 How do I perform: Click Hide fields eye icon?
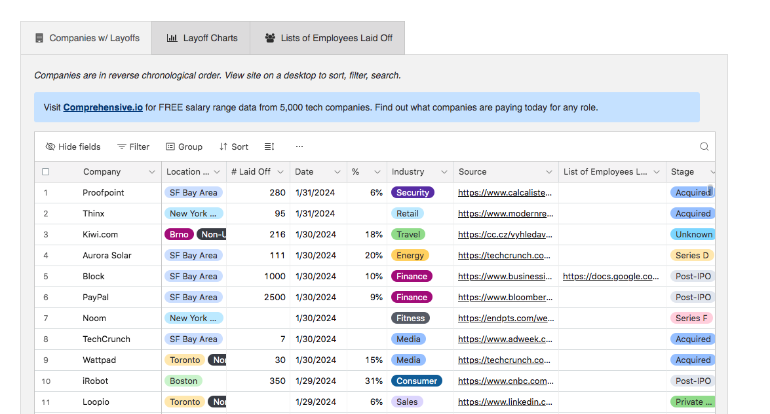50,147
